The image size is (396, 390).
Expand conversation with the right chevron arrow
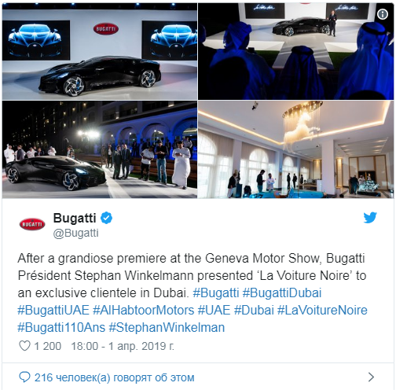[371, 377]
